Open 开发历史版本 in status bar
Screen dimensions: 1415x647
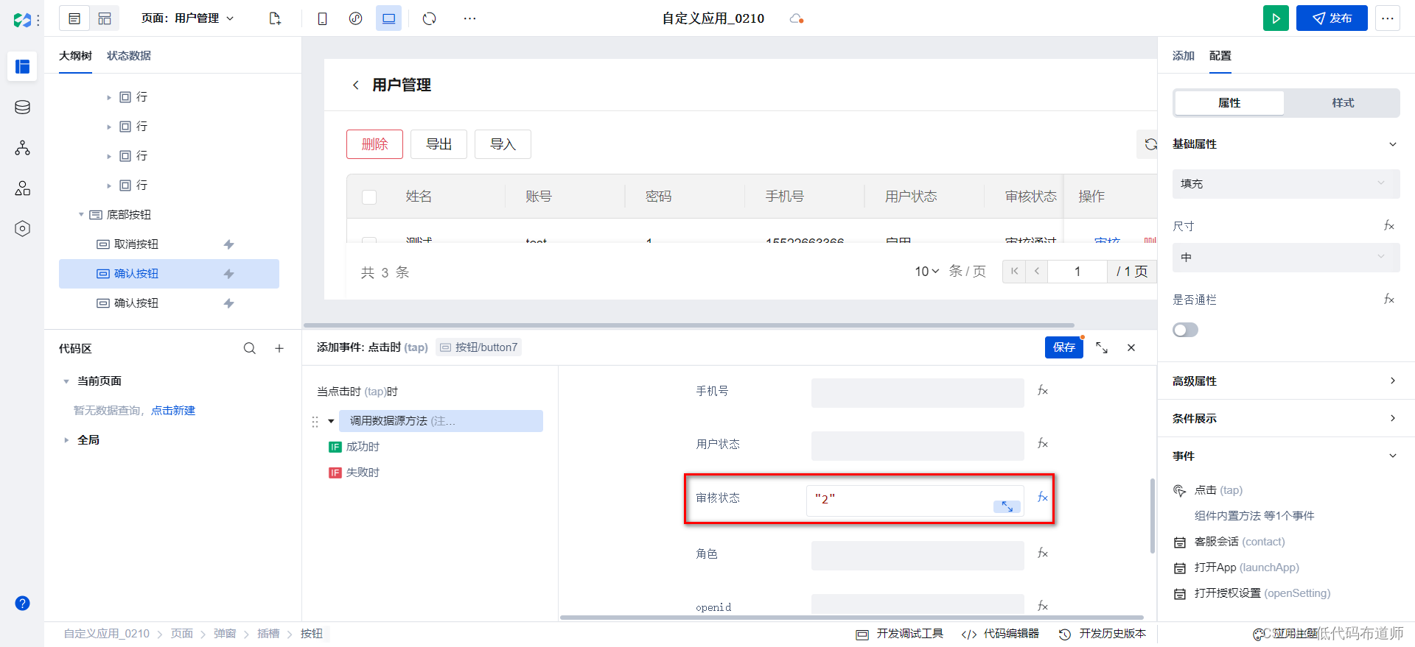coord(1103,634)
